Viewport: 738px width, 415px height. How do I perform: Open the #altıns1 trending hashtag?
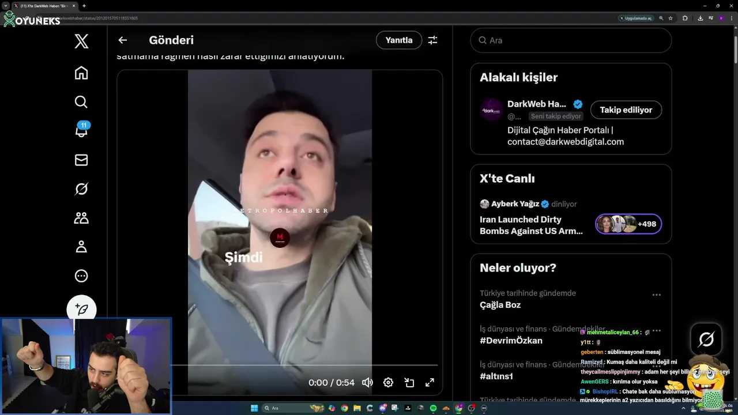tap(496, 376)
